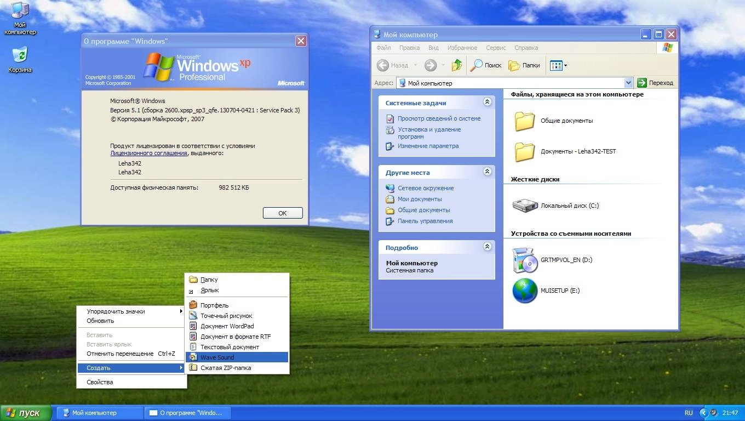Choose Сжатая ZIP-папка in submenu
Screen dimensions: 745x421
pos(237,368)
